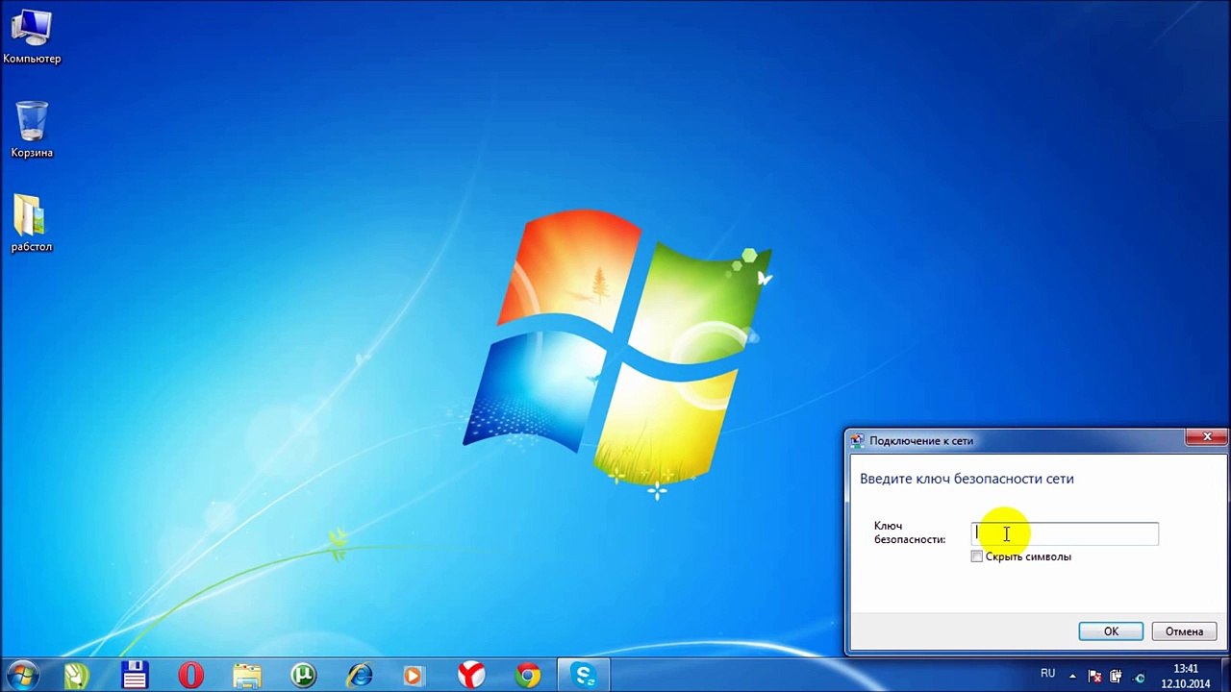Click the network icon in dialog title
Image resolution: width=1231 pixels, height=692 pixels.
point(858,441)
